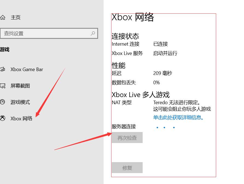Select the 屏幕截图 sidebar entry text
Viewport: 244px width, 184px height.
coord(20,86)
